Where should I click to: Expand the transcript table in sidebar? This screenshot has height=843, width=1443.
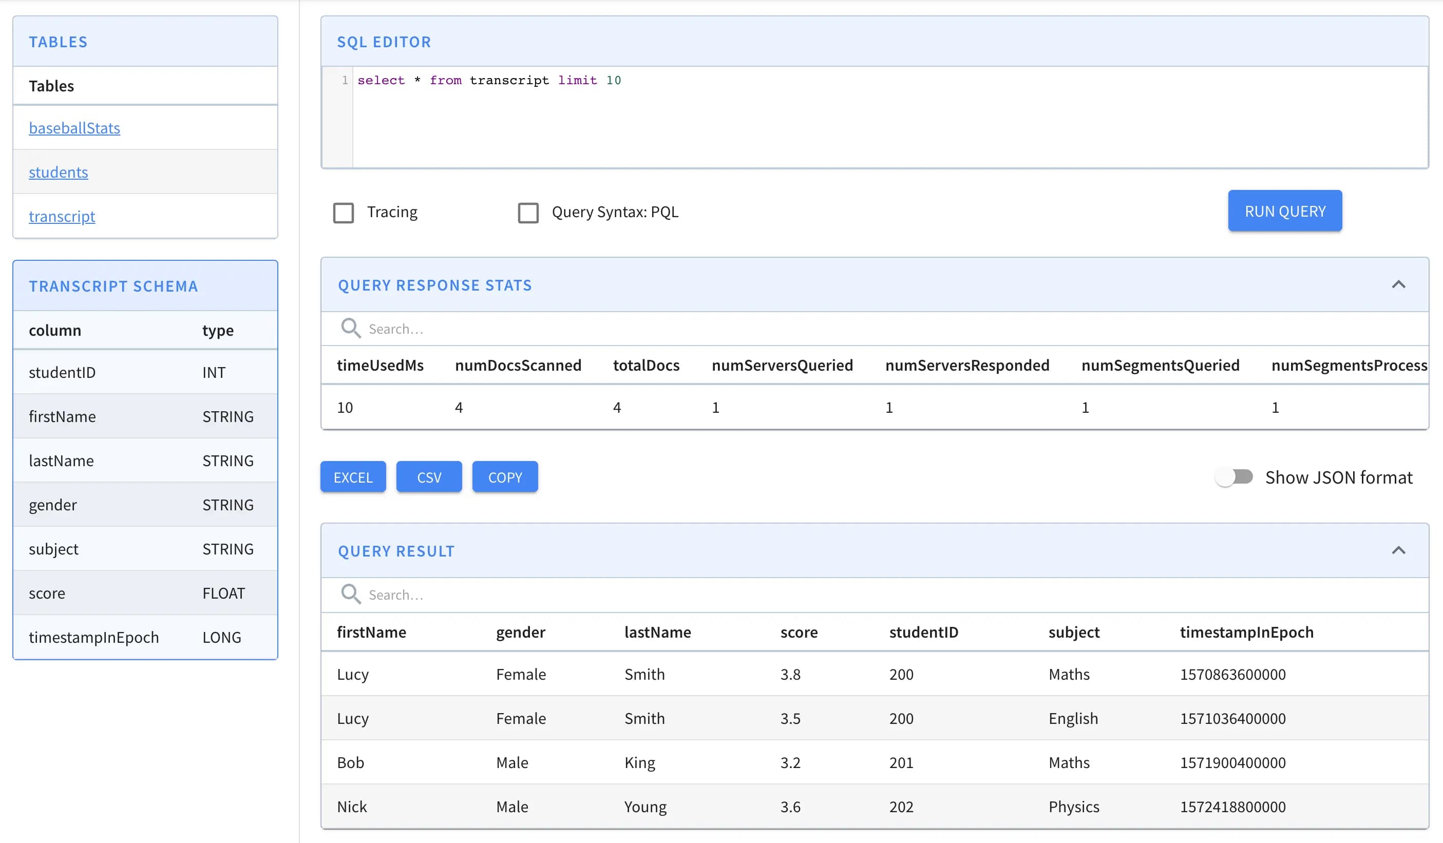click(62, 215)
